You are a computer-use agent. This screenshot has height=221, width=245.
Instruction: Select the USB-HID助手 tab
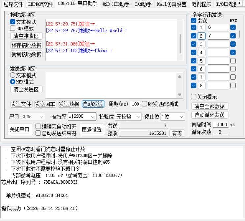coord(116,4)
